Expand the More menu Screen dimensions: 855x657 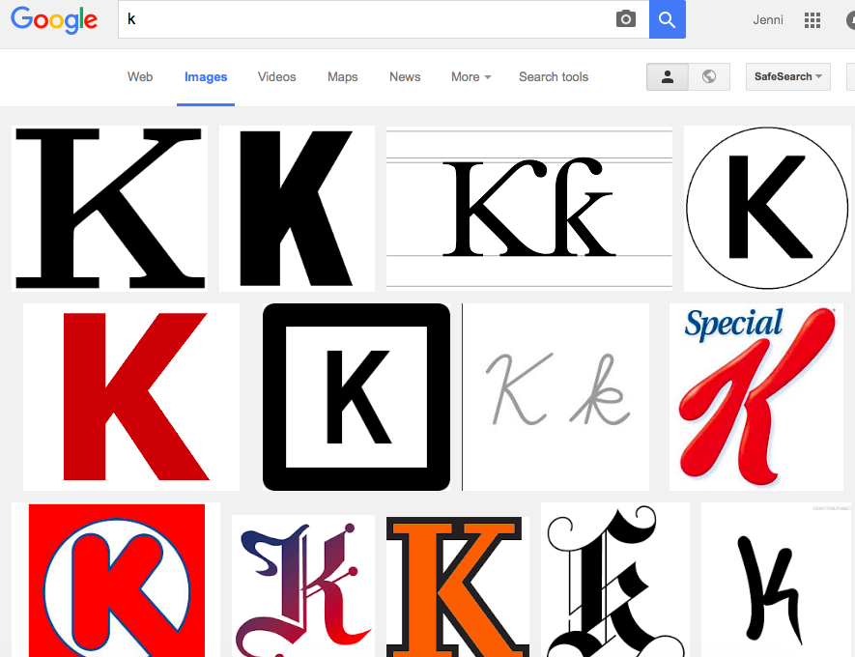pos(470,77)
